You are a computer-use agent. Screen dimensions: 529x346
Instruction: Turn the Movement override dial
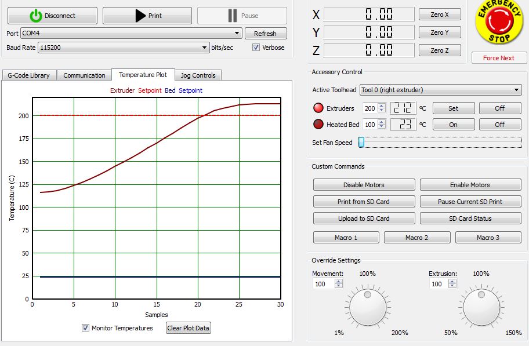367,308
